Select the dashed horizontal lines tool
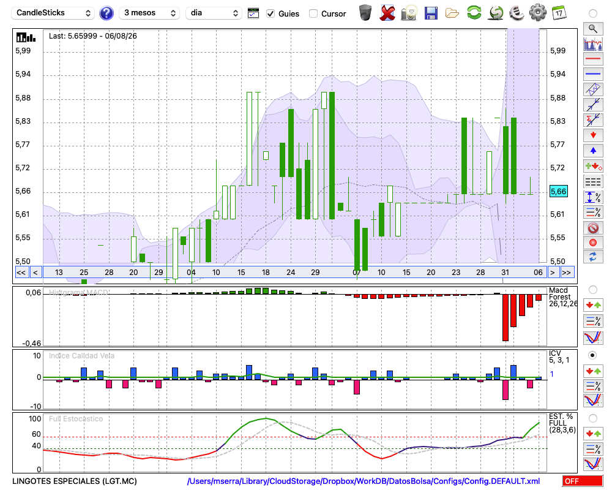 [x=593, y=182]
